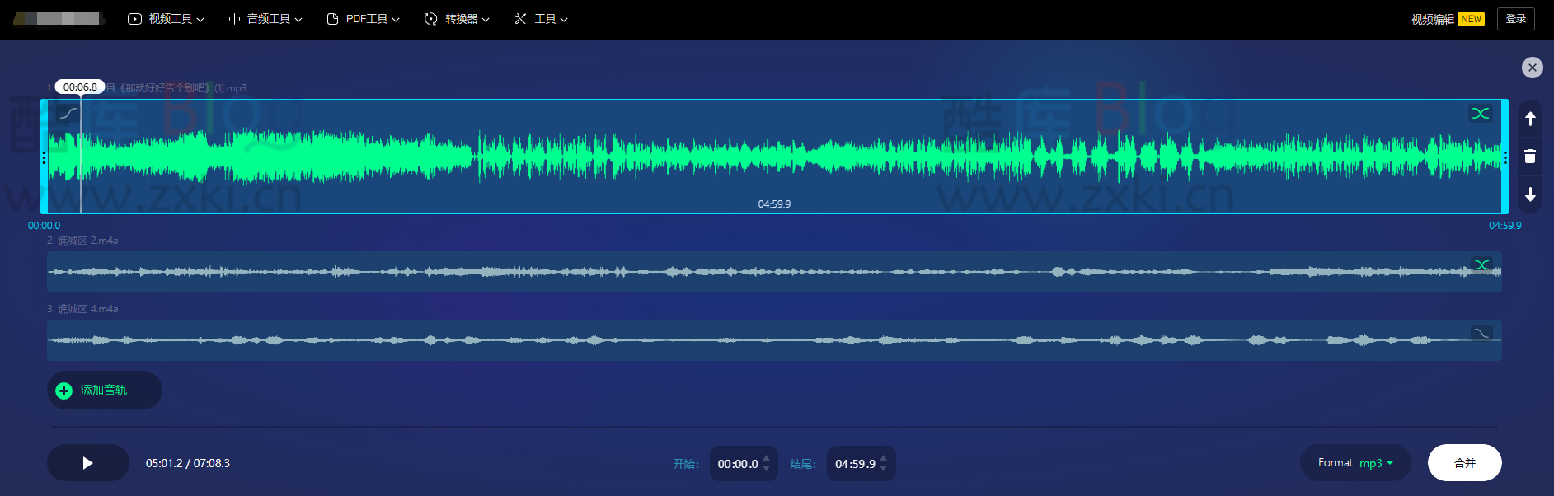Open the 视频编辑 NEW link
This screenshot has width=1554, height=496.
(x=1447, y=19)
